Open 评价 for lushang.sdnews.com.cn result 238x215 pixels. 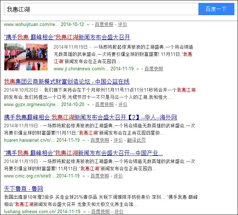pos(119,211)
